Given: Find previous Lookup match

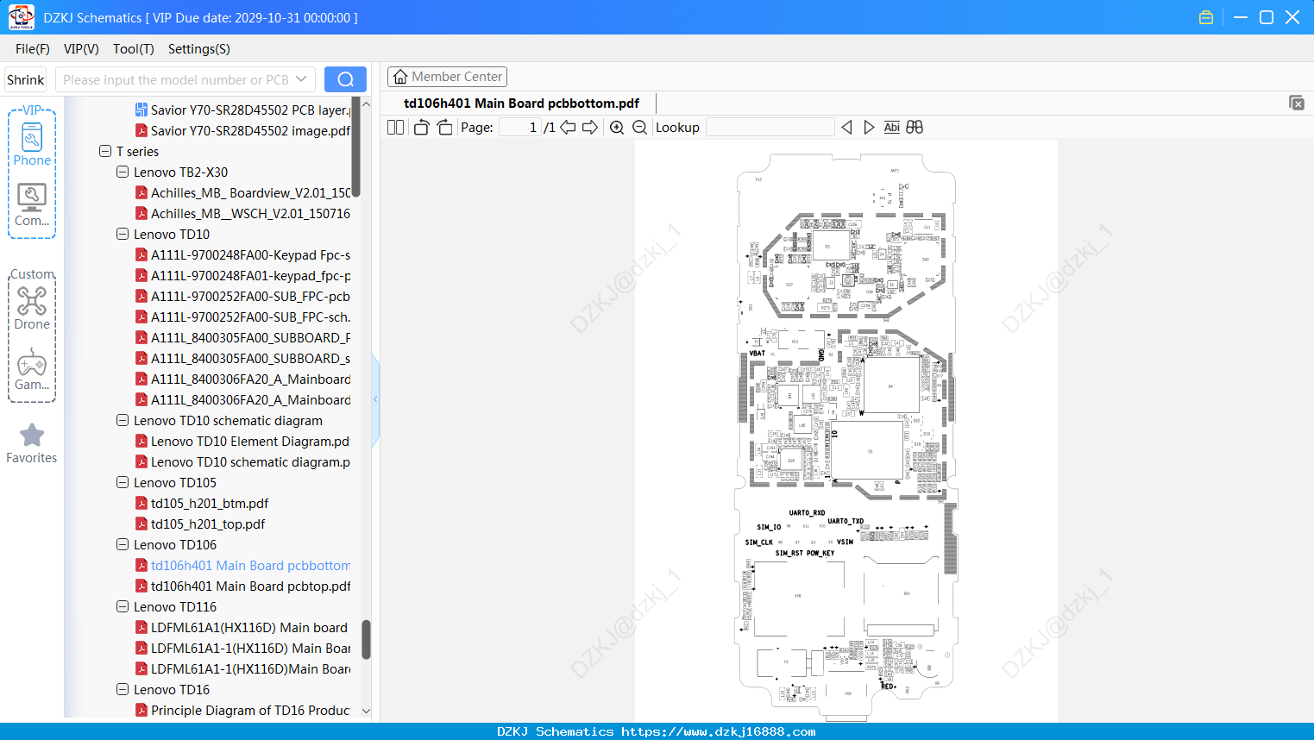Looking at the screenshot, I should (846, 128).
